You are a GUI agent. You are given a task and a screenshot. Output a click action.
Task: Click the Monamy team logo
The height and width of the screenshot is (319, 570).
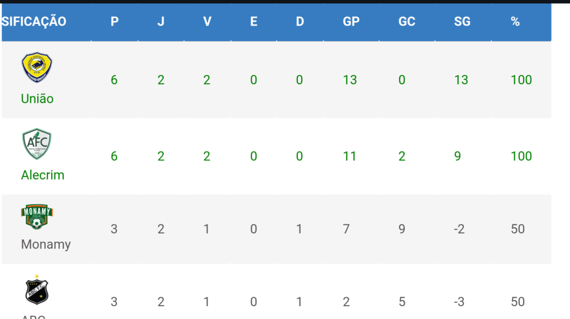tap(37, 217)
